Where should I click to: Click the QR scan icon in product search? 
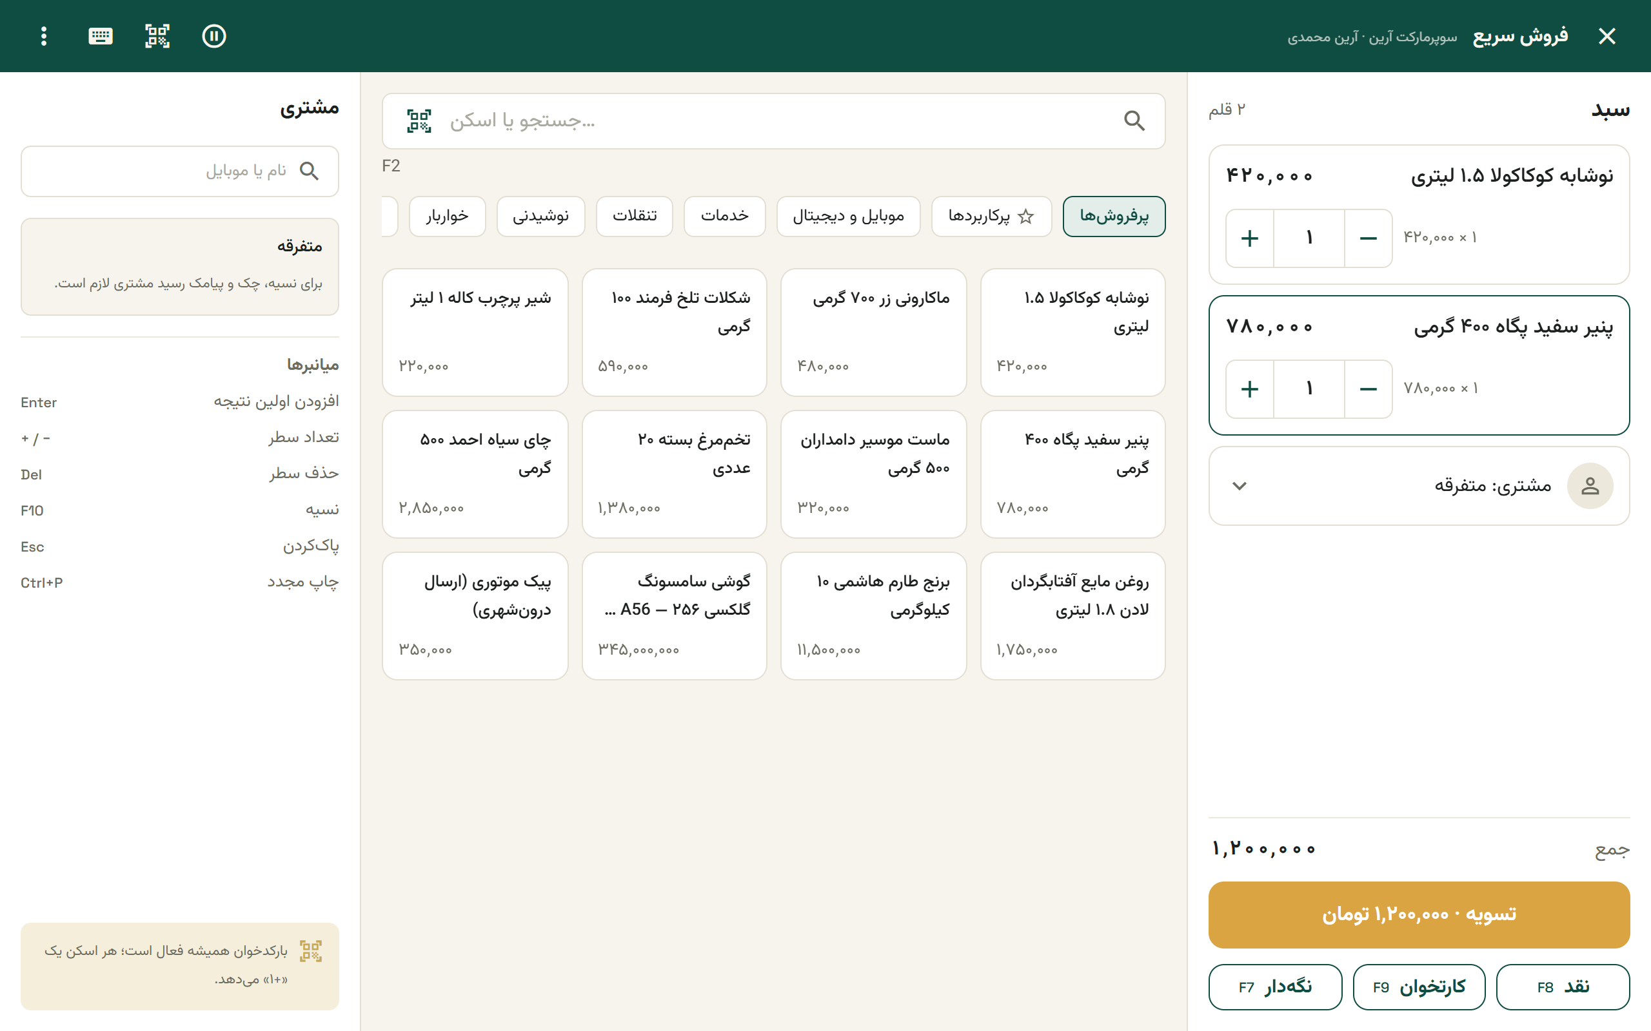coord(419,120)
